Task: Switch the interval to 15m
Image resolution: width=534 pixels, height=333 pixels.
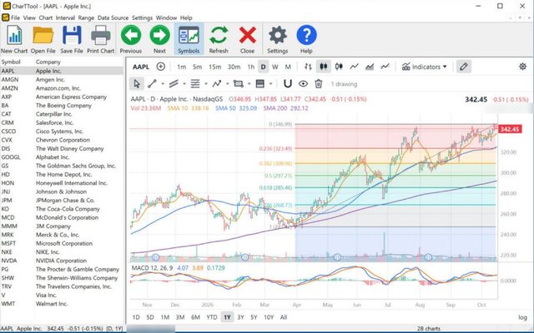Action: tap(215, 67)
